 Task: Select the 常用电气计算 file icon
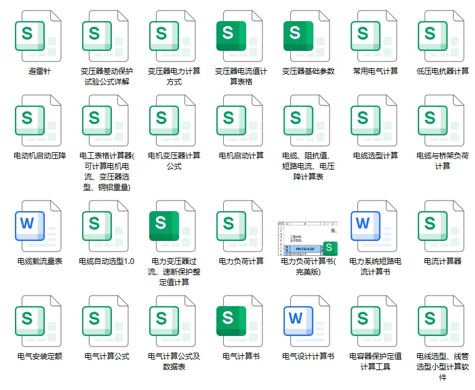tap(374, 36)
